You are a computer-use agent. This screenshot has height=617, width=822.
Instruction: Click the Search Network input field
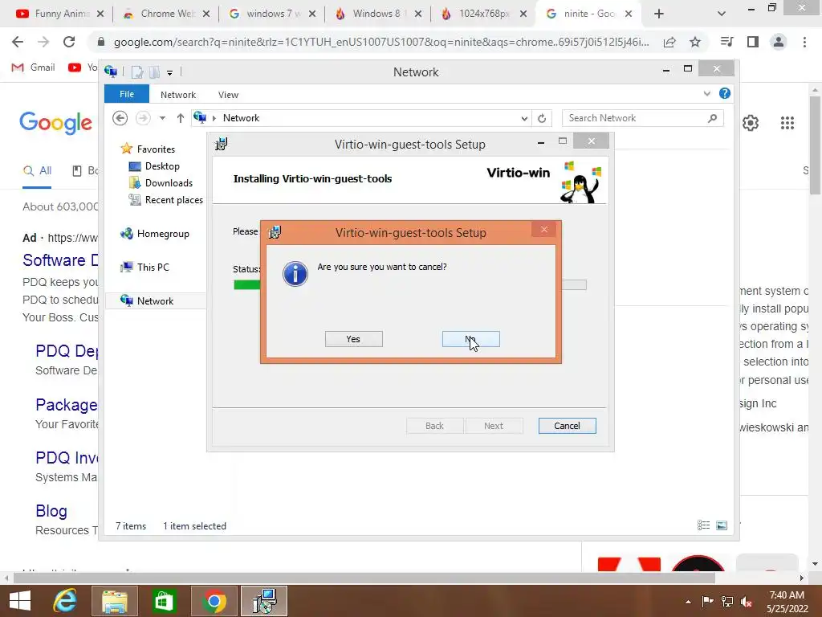pos(642,118)
